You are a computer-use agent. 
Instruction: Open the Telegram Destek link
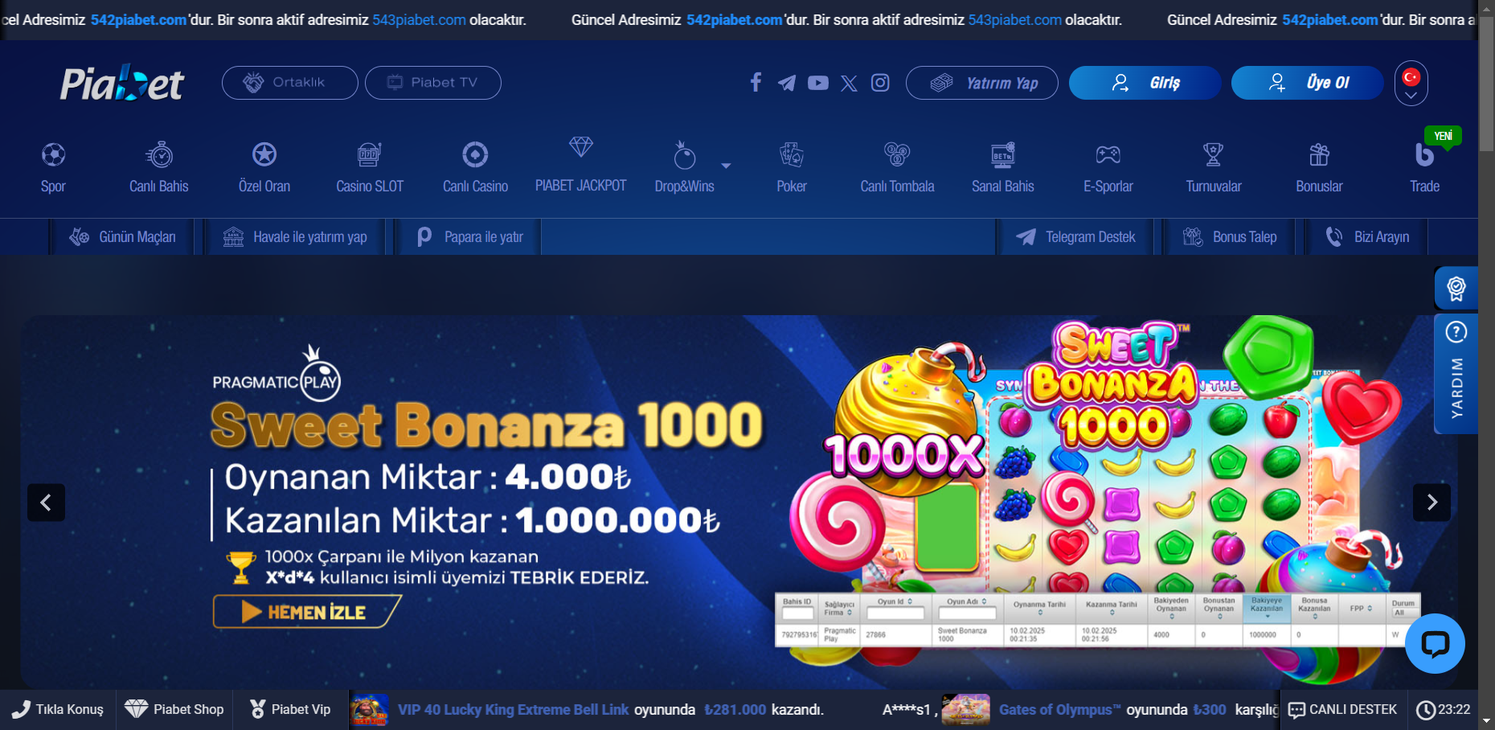[1075, 237]
